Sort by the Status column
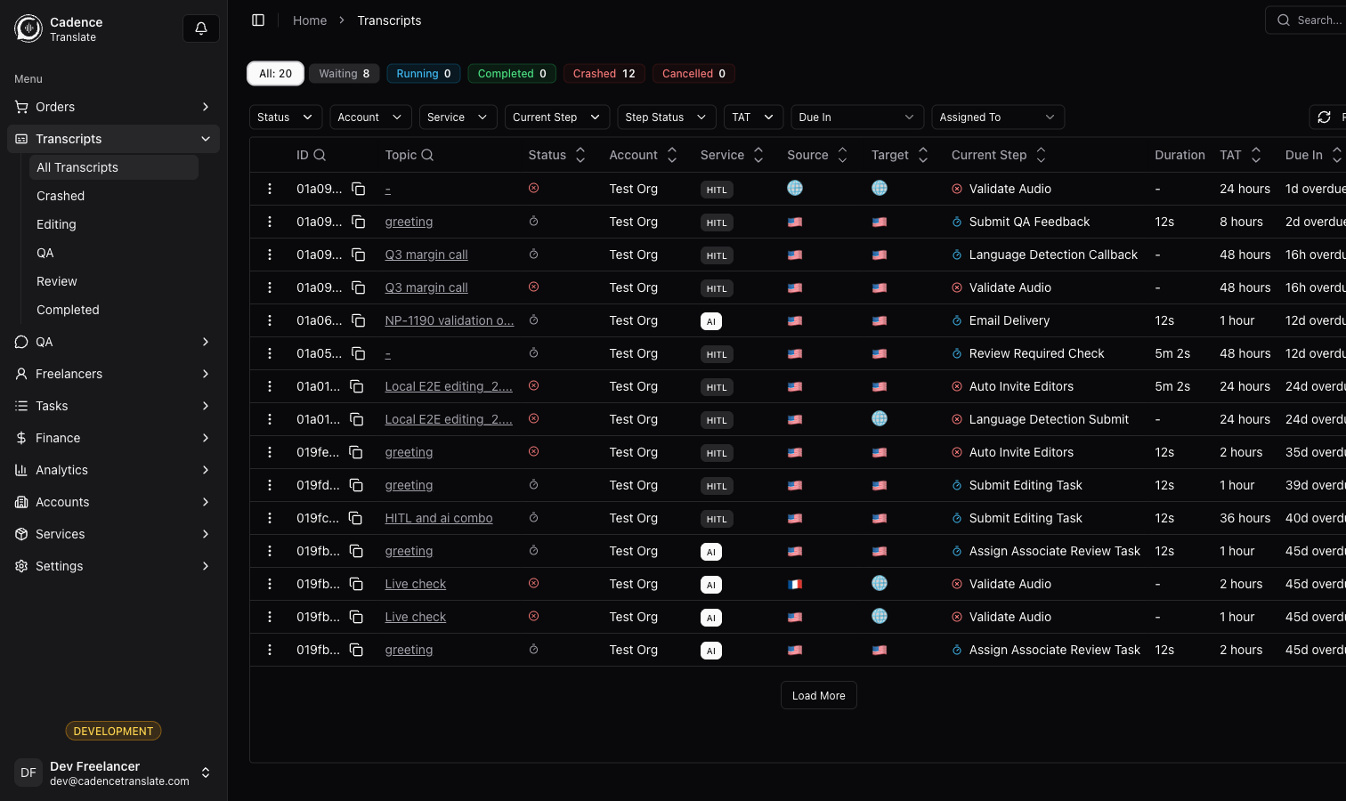1346x801 pixels. coord(556,155)
